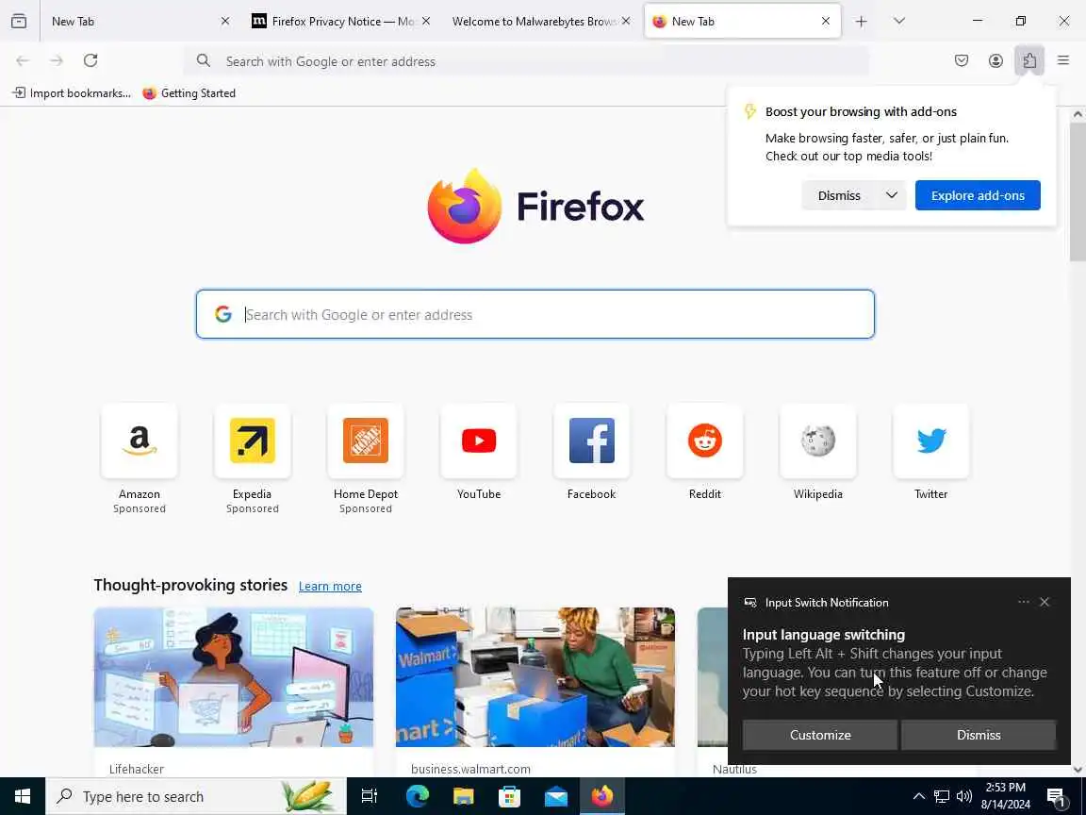Open the Getting Started bookmark

click(x=189, y=92)
